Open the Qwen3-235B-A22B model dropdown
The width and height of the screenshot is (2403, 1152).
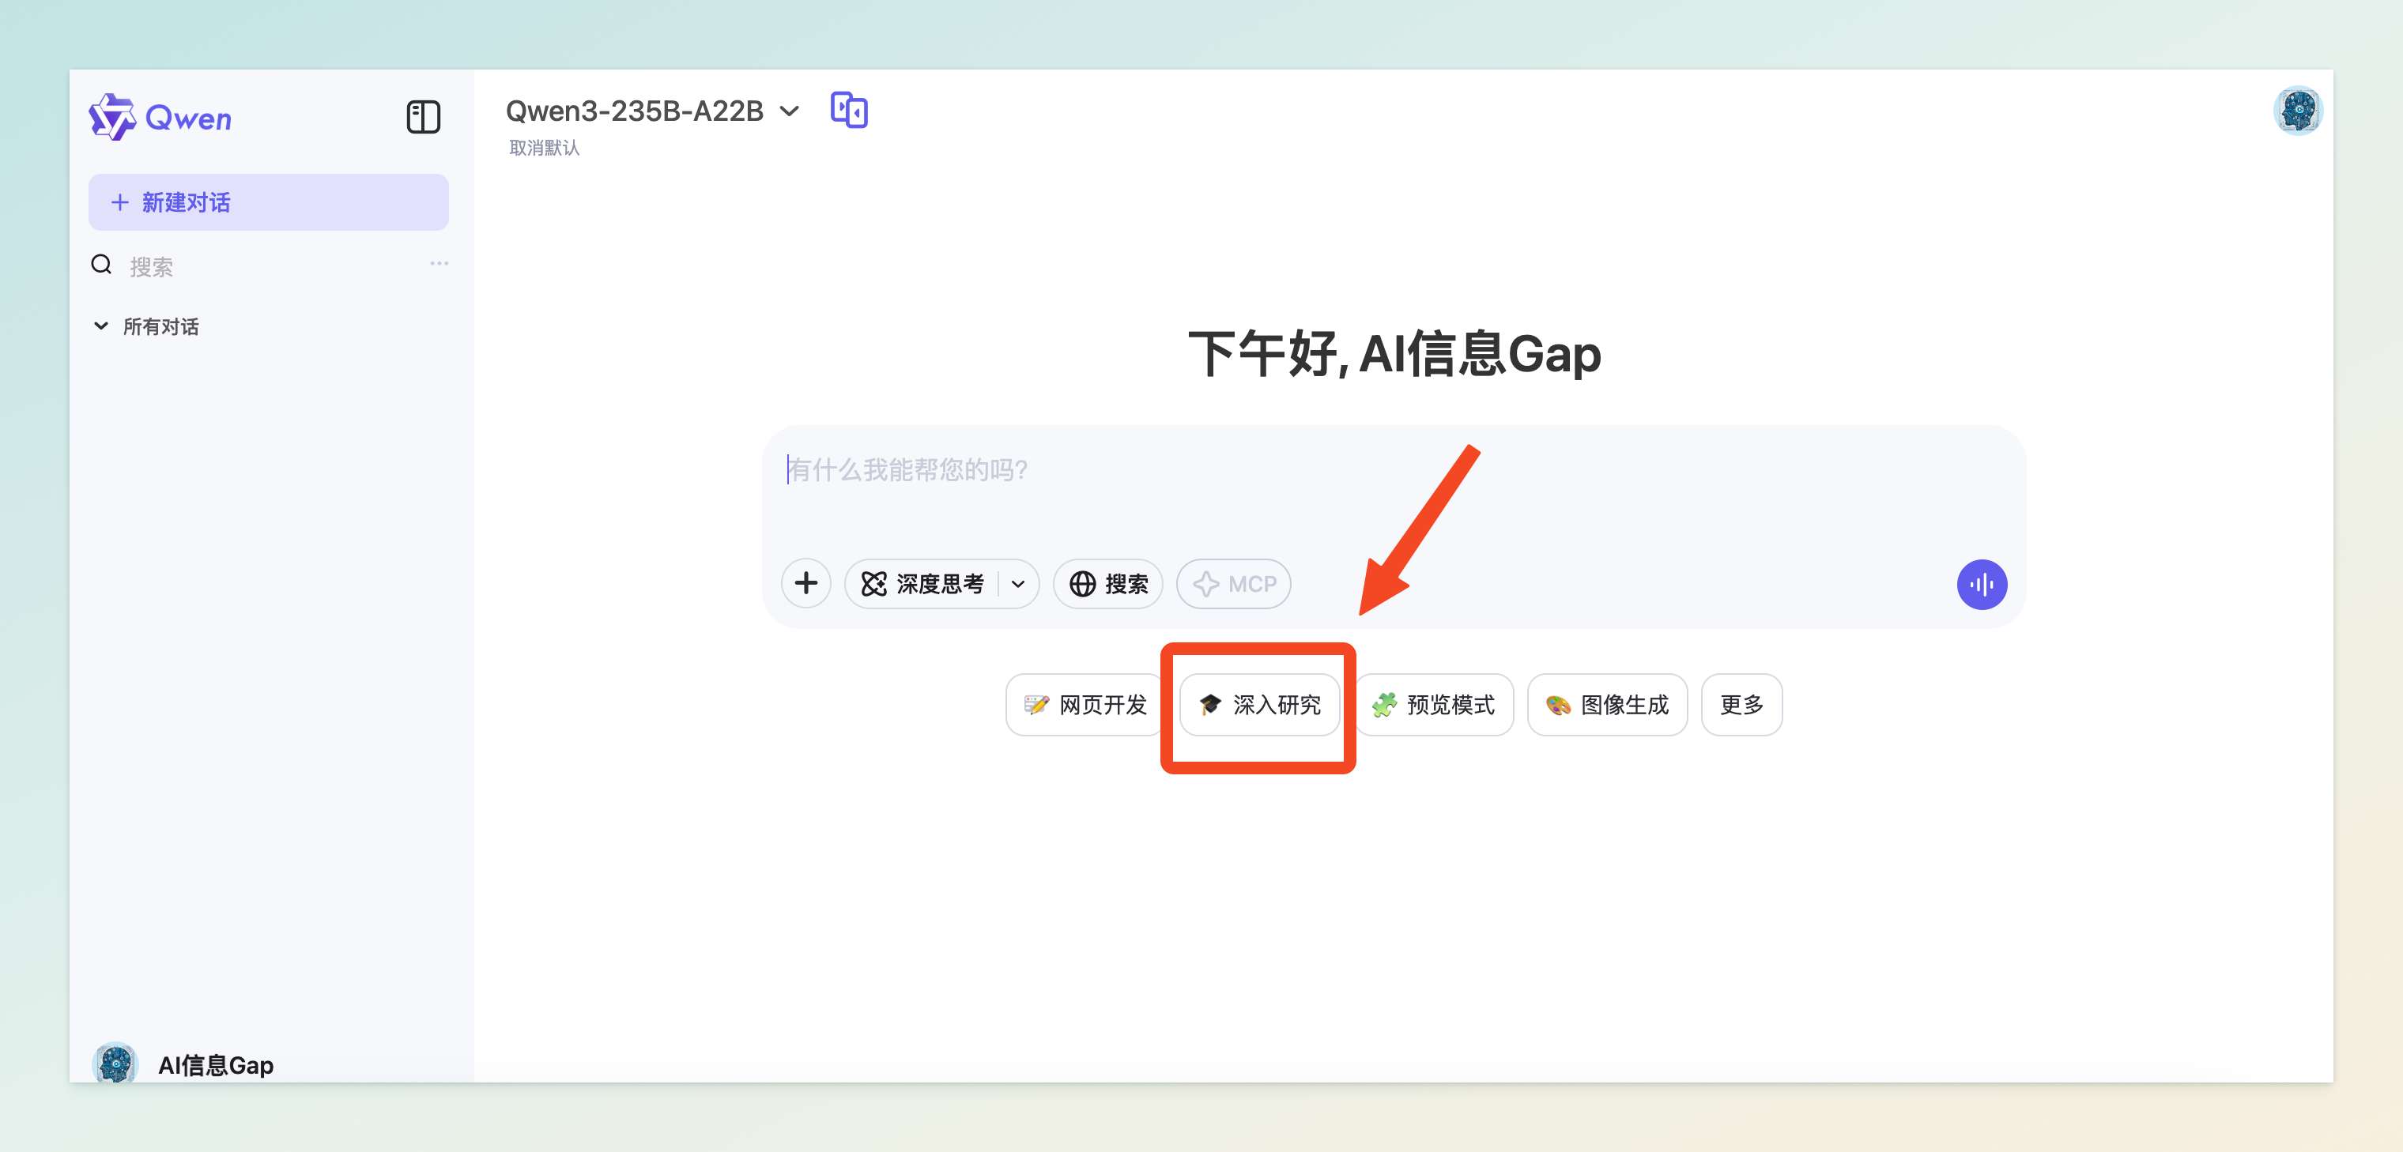point(652,111)
